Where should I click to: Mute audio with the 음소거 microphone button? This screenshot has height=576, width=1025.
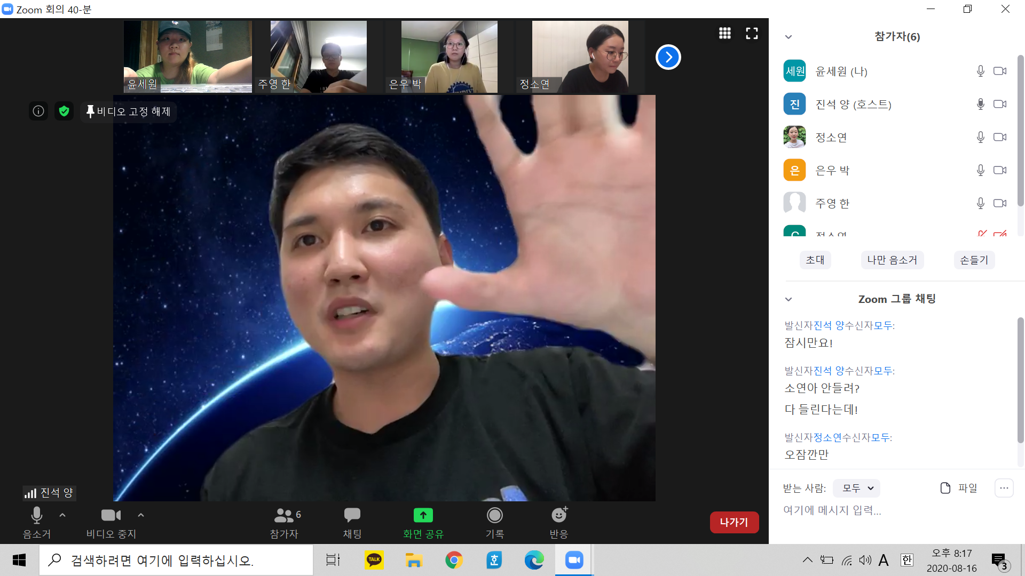pos(36,522)
